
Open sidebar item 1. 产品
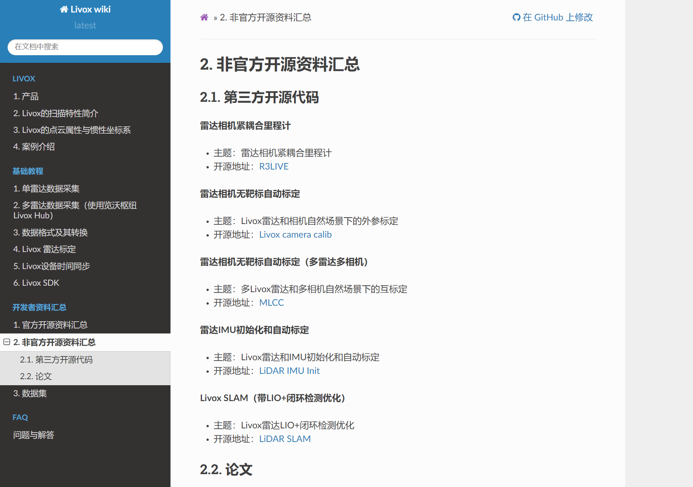pos(85,96)
